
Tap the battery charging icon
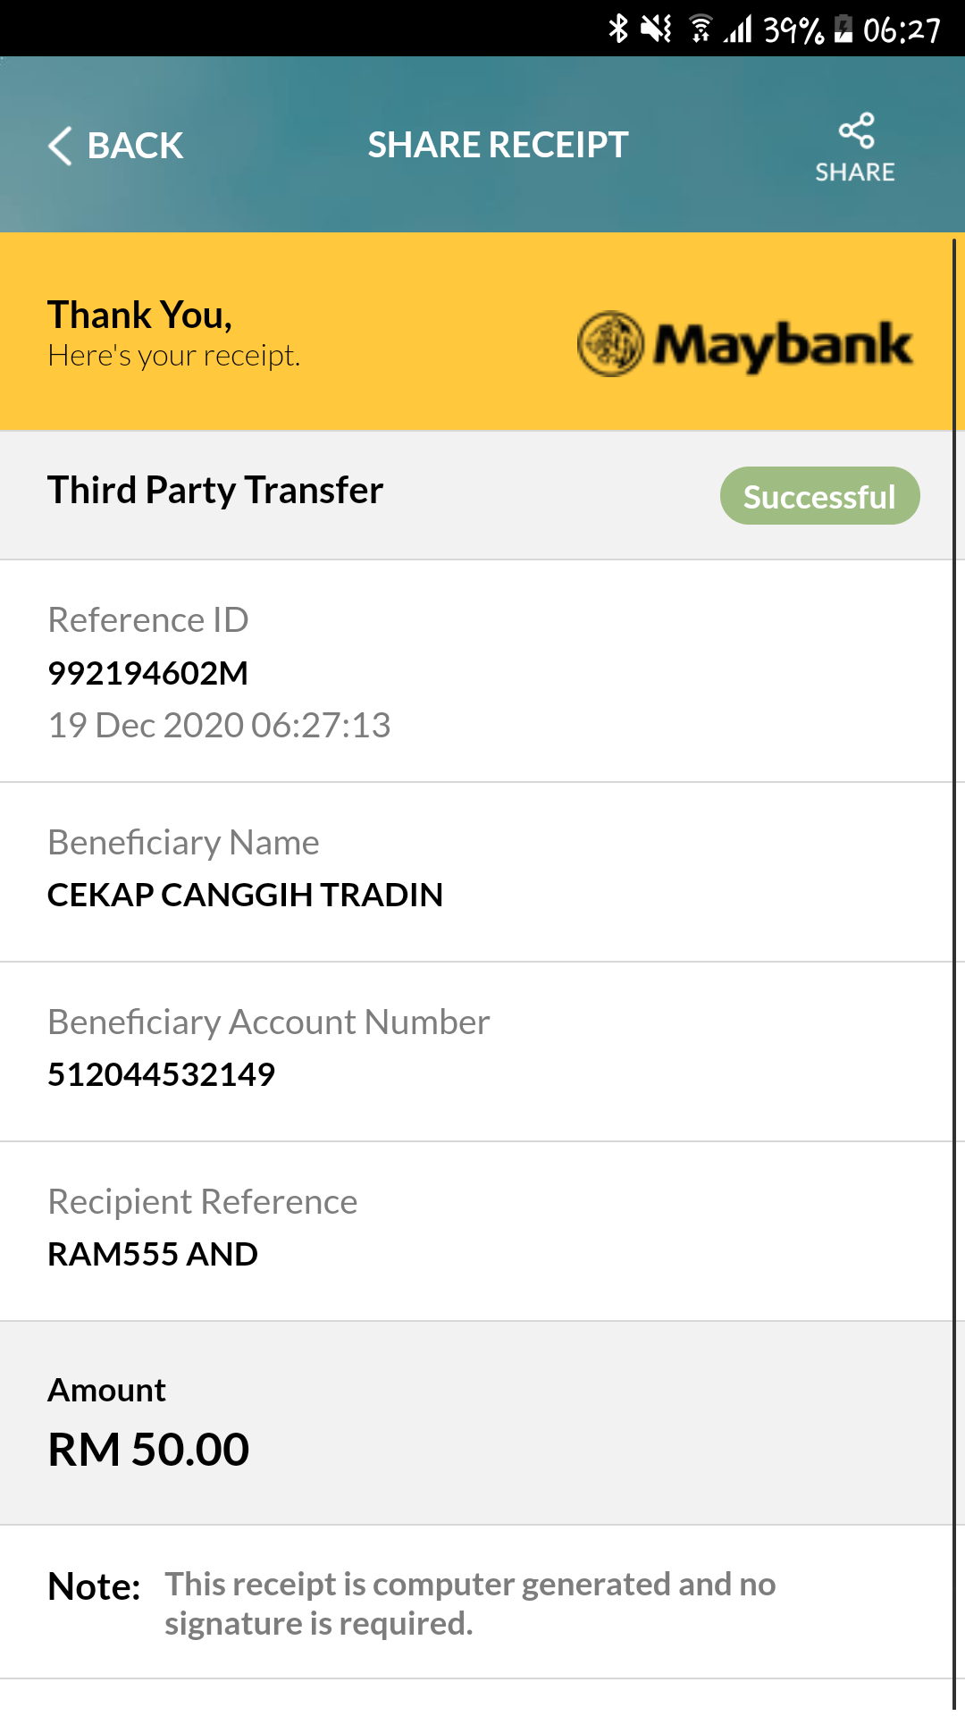(843, 29)
